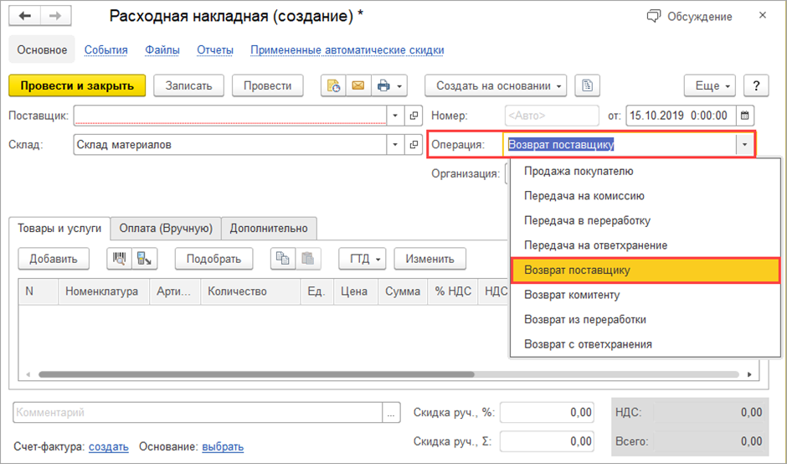
Task: Send the document by email icon
Action: (358, 86)
